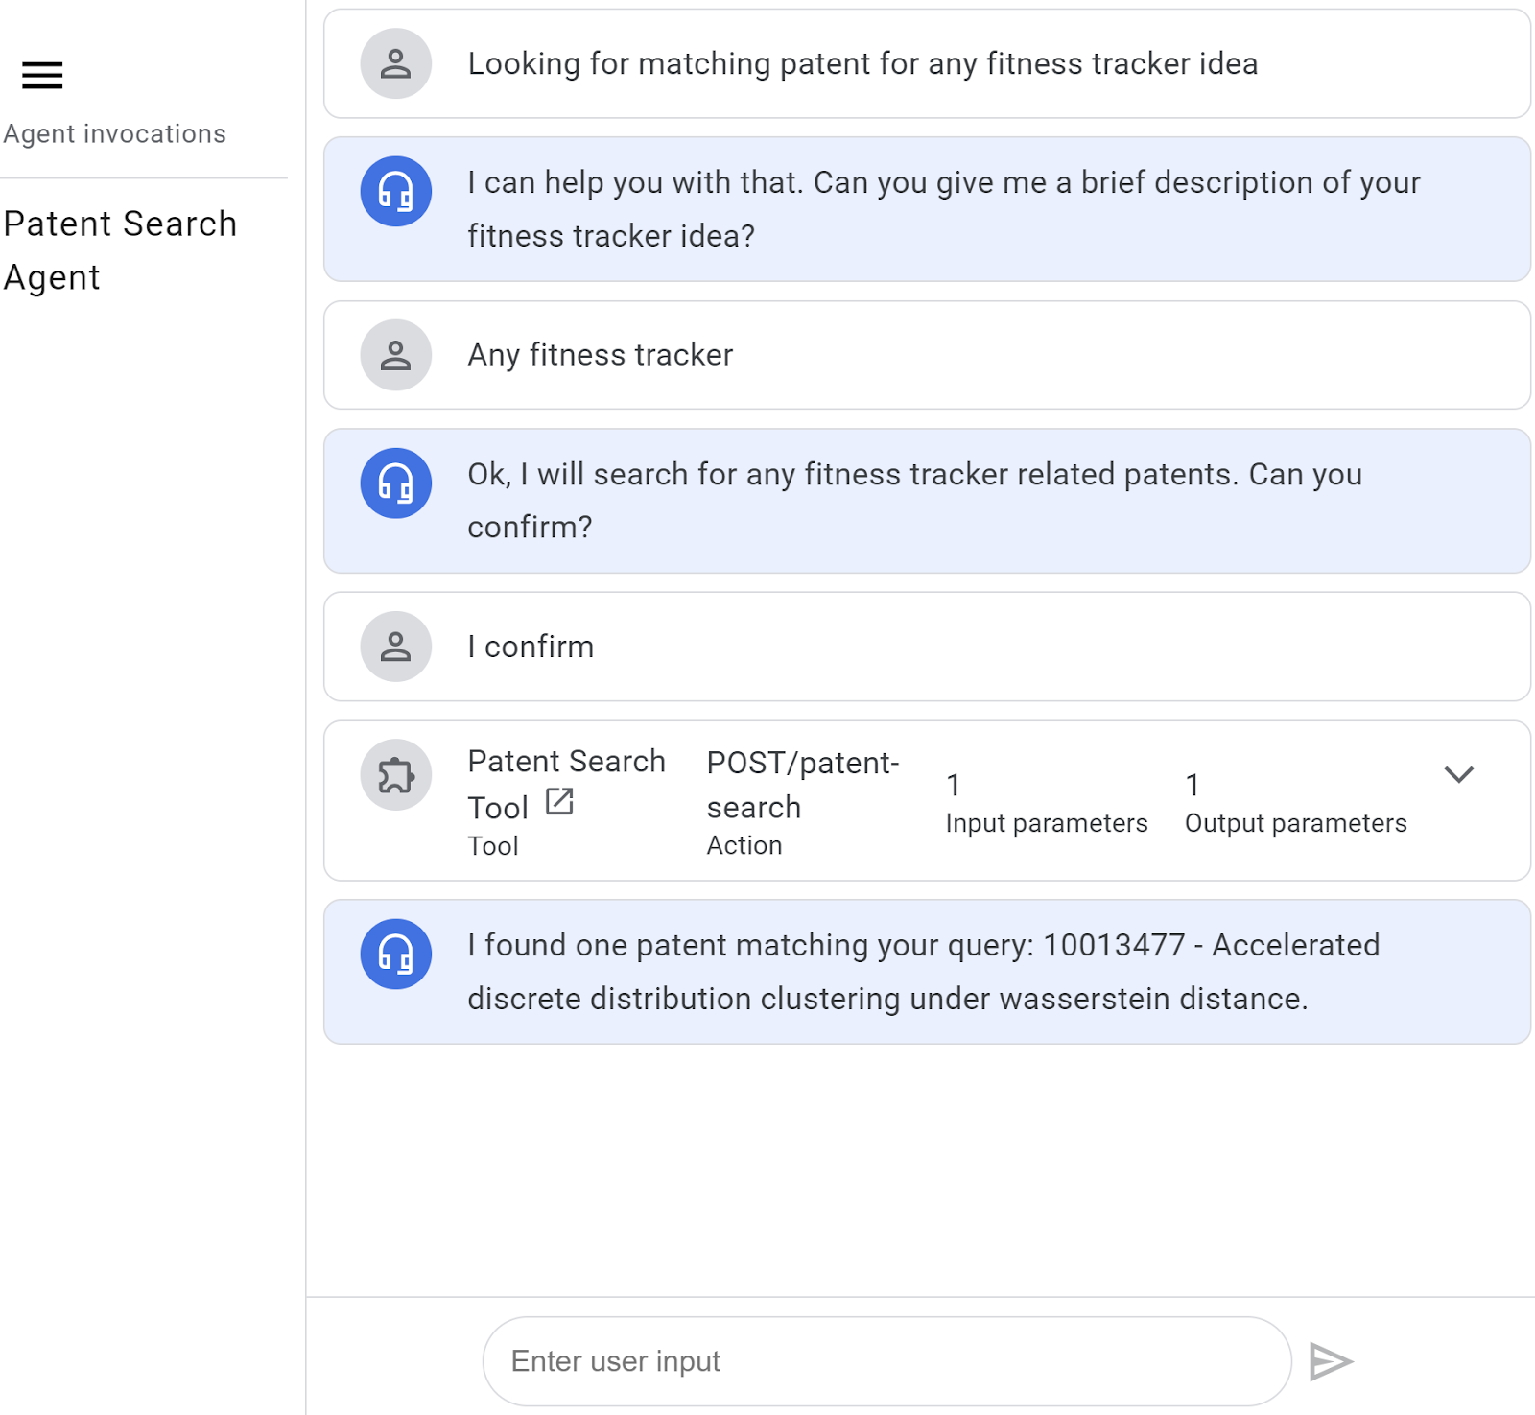Click the 'Agent invocations' sidebar heading
The width and height of the screenshot is (1535, 1415).
(x=115, y=134)
